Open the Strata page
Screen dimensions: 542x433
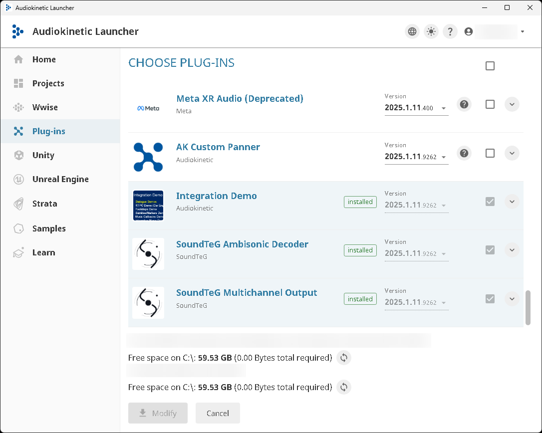click(x=60, y=204)
